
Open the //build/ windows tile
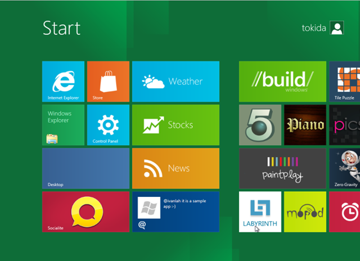[x=282, y=82]
